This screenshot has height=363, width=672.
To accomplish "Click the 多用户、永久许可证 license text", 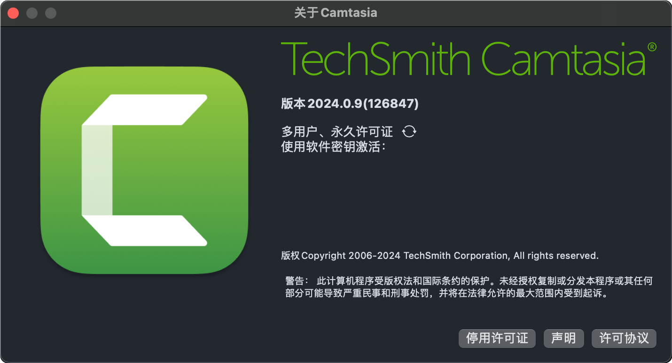I will click(x=337, y=132).
